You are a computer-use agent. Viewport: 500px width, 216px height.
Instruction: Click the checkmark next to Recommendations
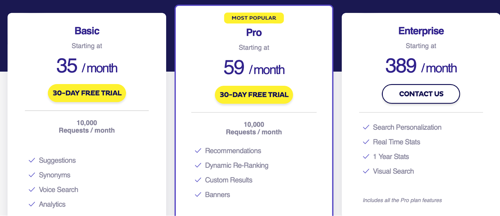point(198,151)
